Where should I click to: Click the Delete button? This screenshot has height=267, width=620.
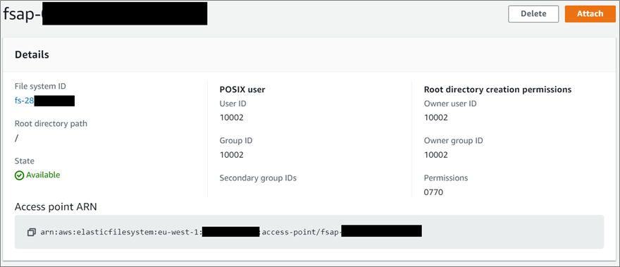click(533, 14)
